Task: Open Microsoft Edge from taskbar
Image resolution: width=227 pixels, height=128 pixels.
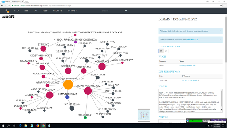Action: pos(20,126)
